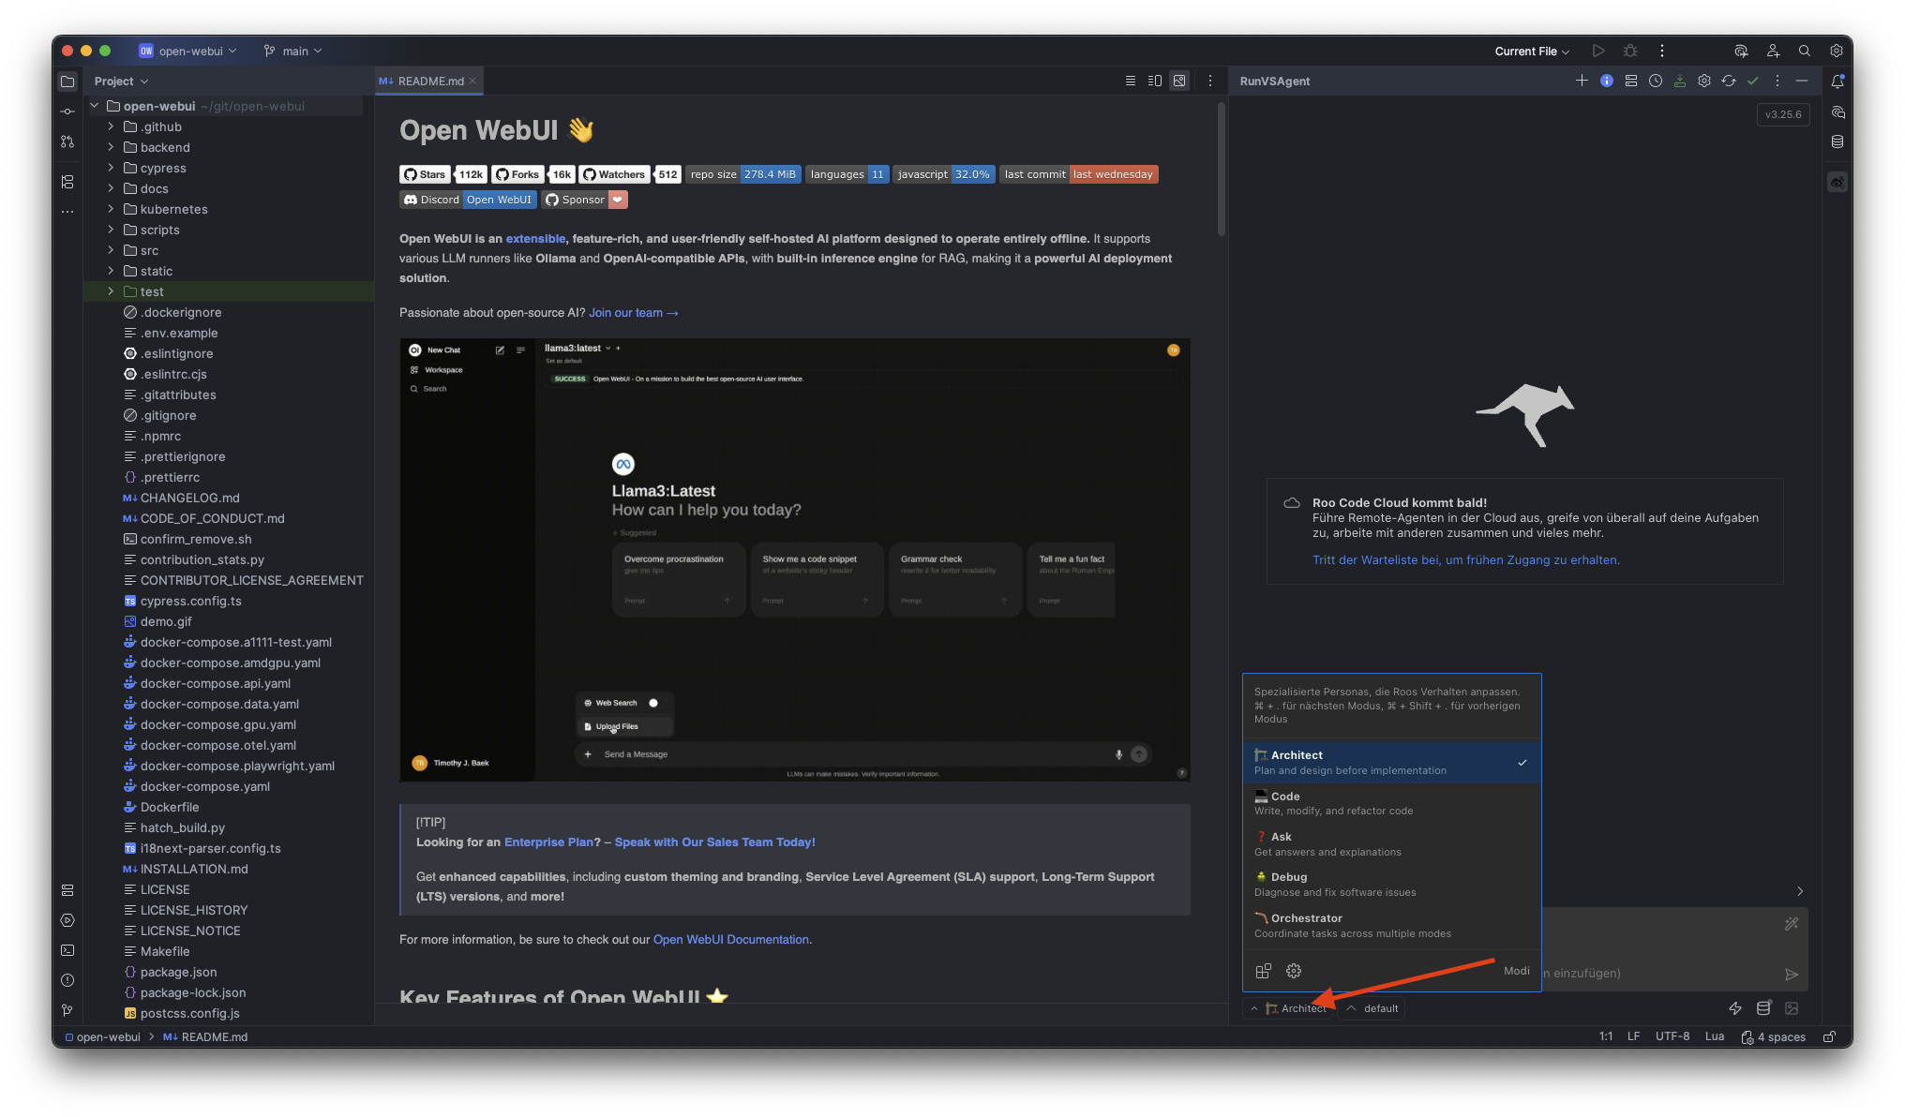Select the already checked Architect mode

1391,763
